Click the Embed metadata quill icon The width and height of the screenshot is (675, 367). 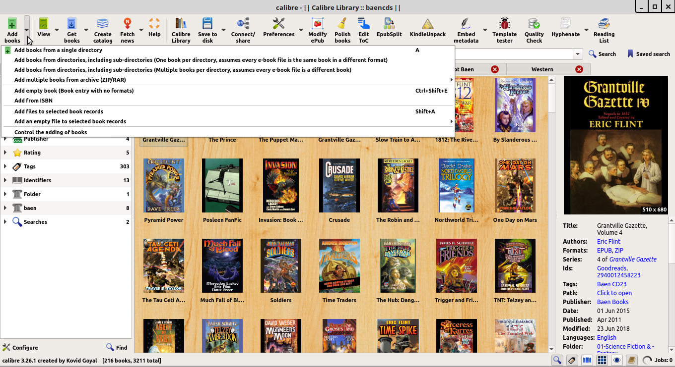point(466,23)
